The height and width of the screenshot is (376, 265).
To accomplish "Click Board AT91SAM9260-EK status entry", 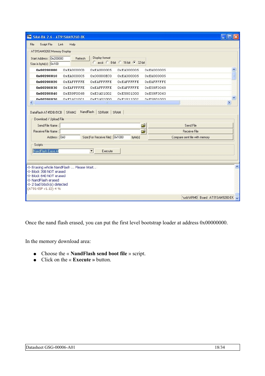I will [x=216, y=198].
